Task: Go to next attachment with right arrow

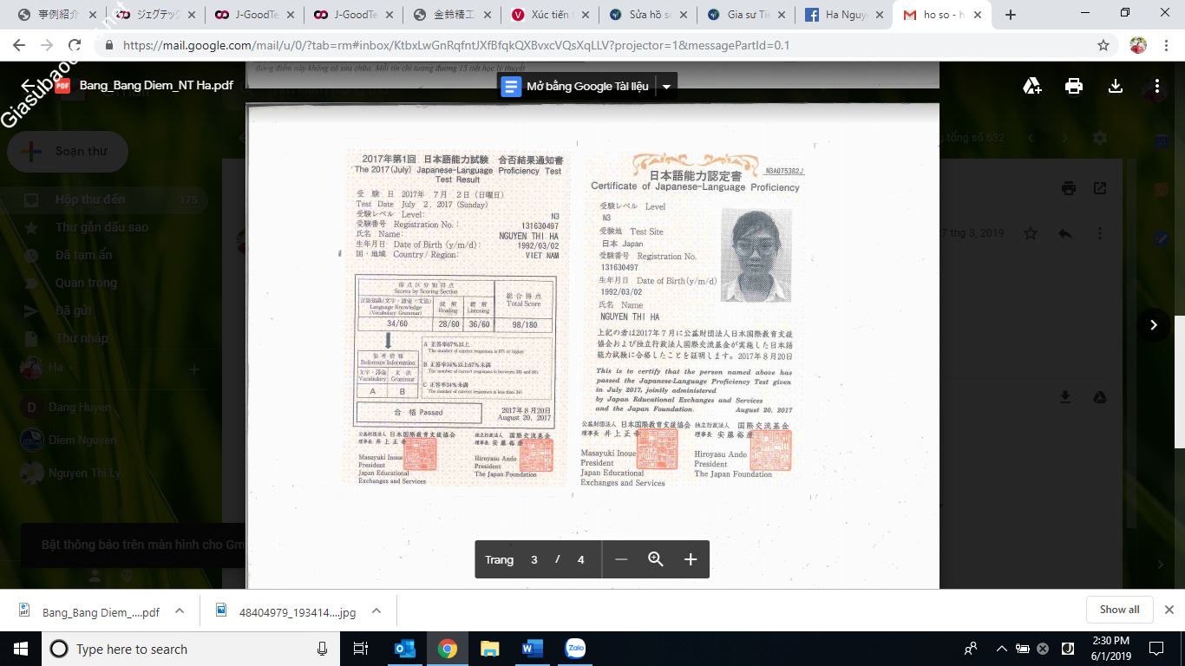Action: click(x=1154, y=324)
